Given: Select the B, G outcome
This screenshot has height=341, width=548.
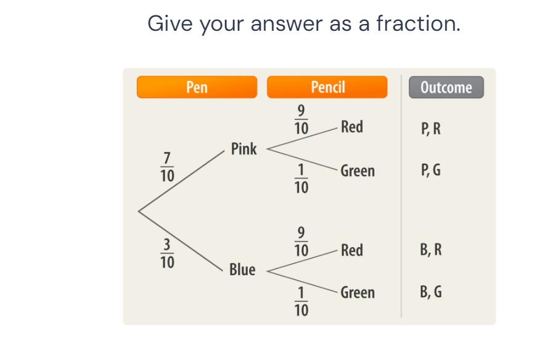Looking at the screenshot, I should click(x=430, y=292).
